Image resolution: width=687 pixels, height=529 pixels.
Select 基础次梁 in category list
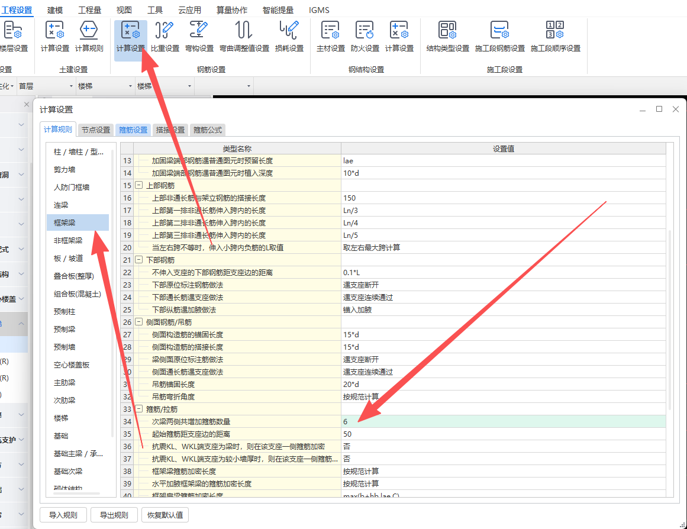[79, 471]
